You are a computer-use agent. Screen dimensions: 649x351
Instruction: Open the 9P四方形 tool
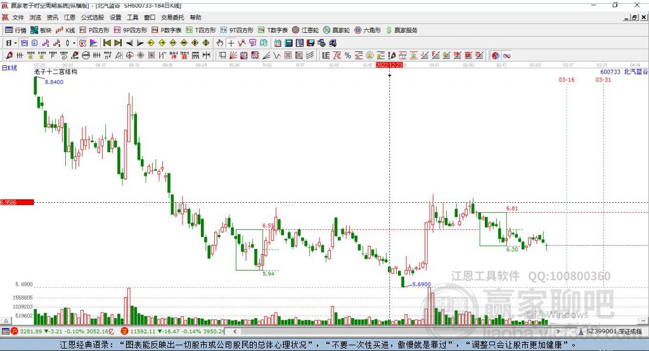coord(131,30)
